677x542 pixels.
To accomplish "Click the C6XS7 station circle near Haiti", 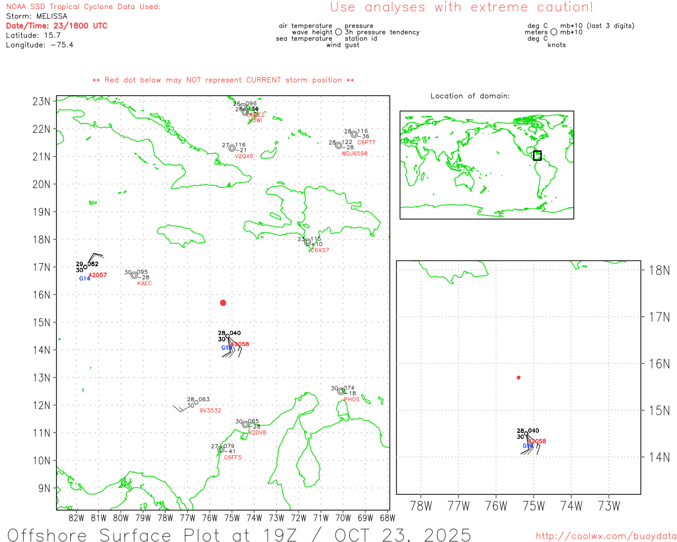I will pyautogui.click(x=308, y=242).
